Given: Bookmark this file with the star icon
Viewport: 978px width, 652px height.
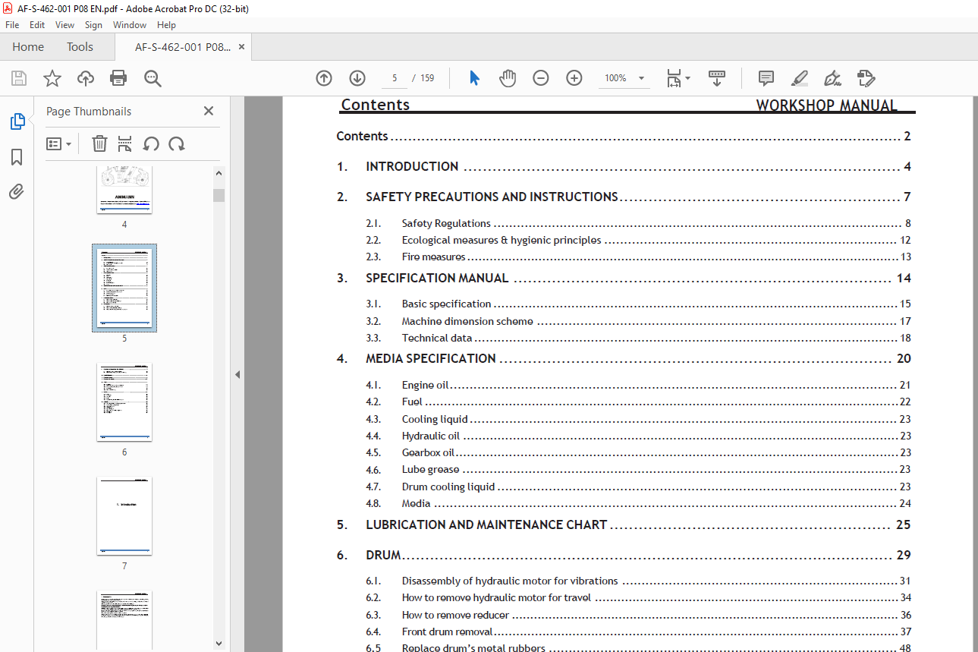Looking at the screenshot, I should click(52, 78).
